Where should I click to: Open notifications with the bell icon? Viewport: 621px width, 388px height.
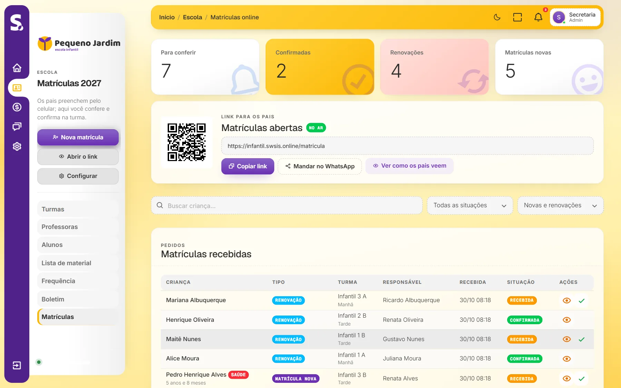pos(538,17)
